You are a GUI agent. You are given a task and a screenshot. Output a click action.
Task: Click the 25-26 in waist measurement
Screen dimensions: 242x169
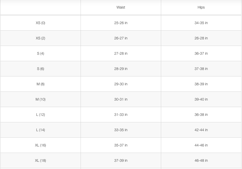point(121,23)
